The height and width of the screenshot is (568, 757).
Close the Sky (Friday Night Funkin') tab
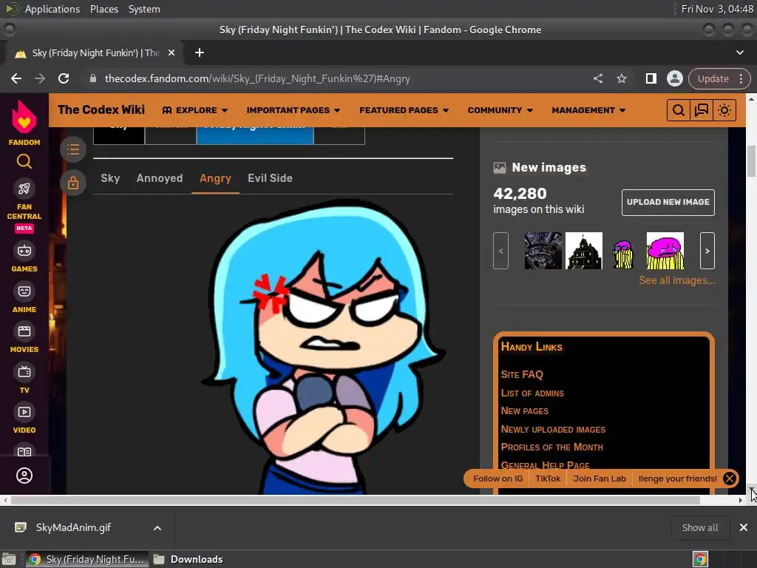[x=172, y=53]
